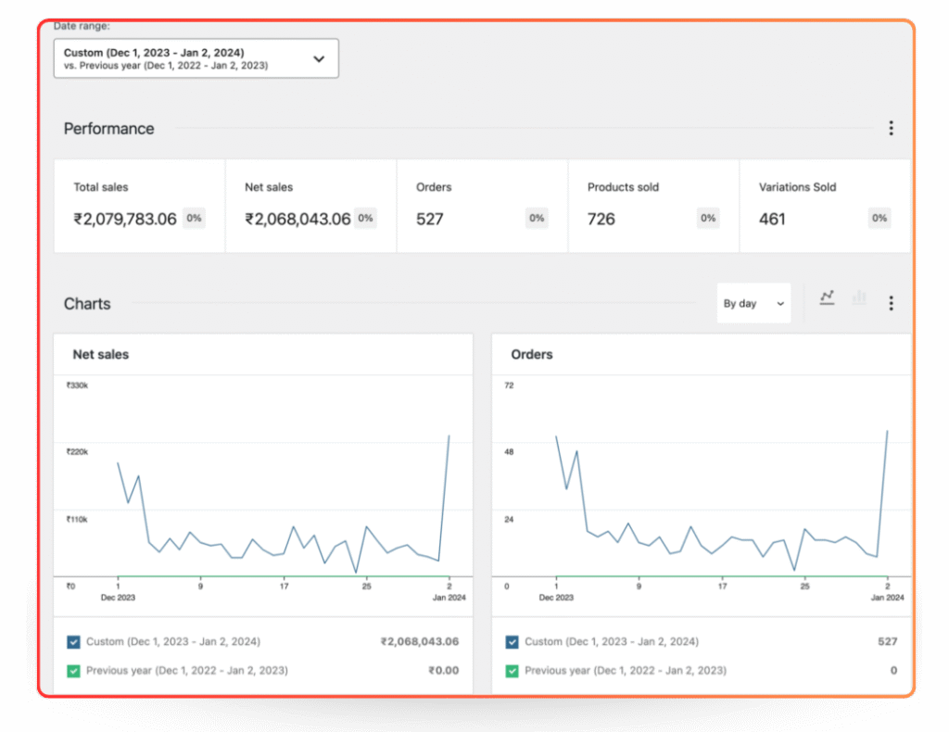This screenshot has width=949, height=732.
Task: Select the Net sales performance card
Action: 310,206
